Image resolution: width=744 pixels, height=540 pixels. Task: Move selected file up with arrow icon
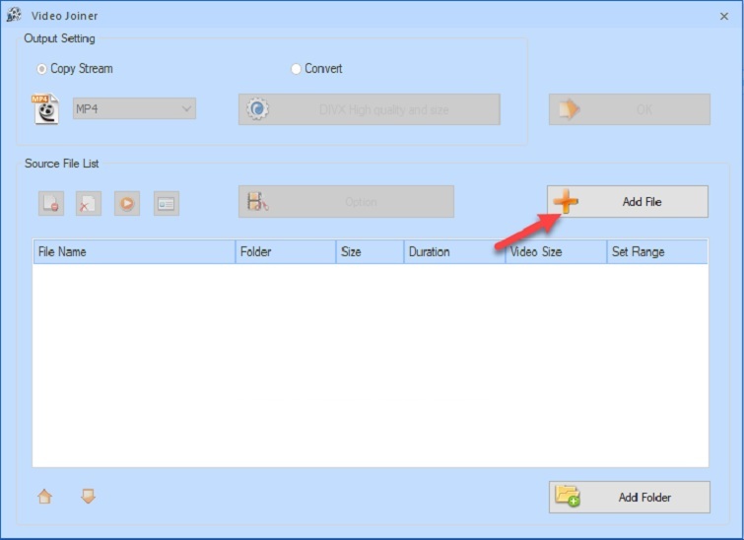(x=44, y=497)
